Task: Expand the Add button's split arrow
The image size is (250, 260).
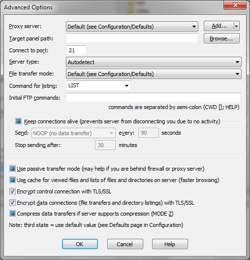Action: 237,26
